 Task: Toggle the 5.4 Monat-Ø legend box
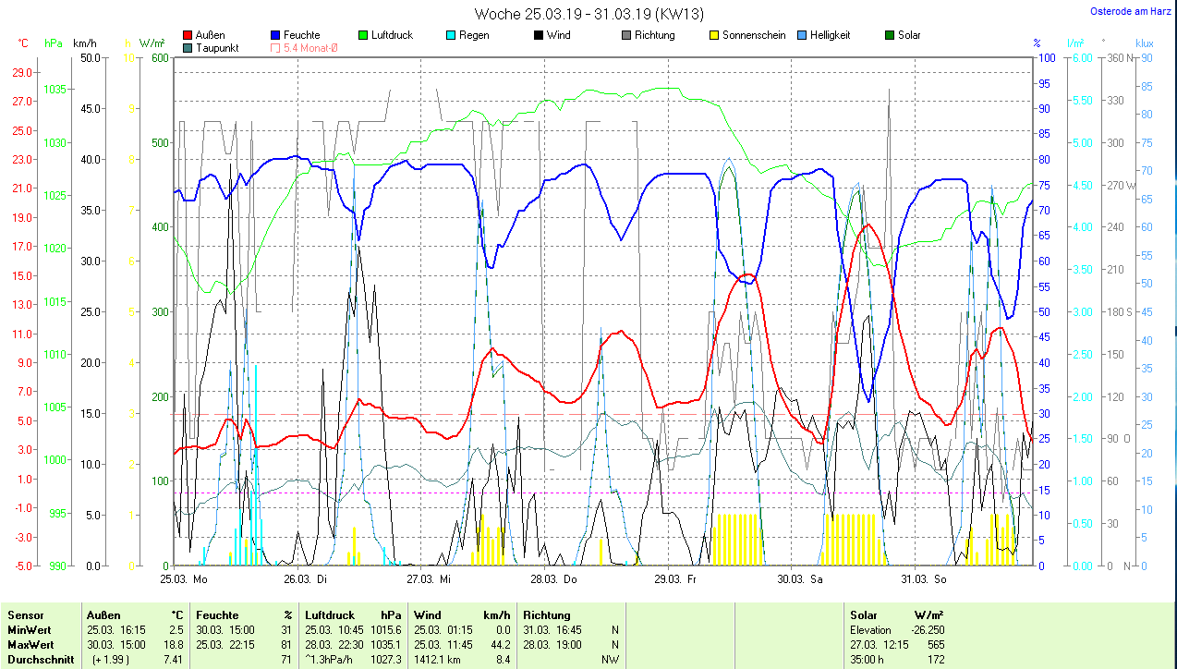[275, 48]
